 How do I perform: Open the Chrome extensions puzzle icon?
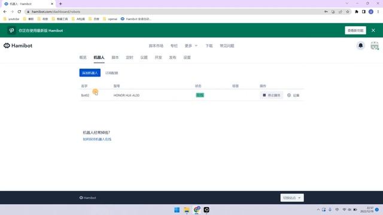point(357,12)
